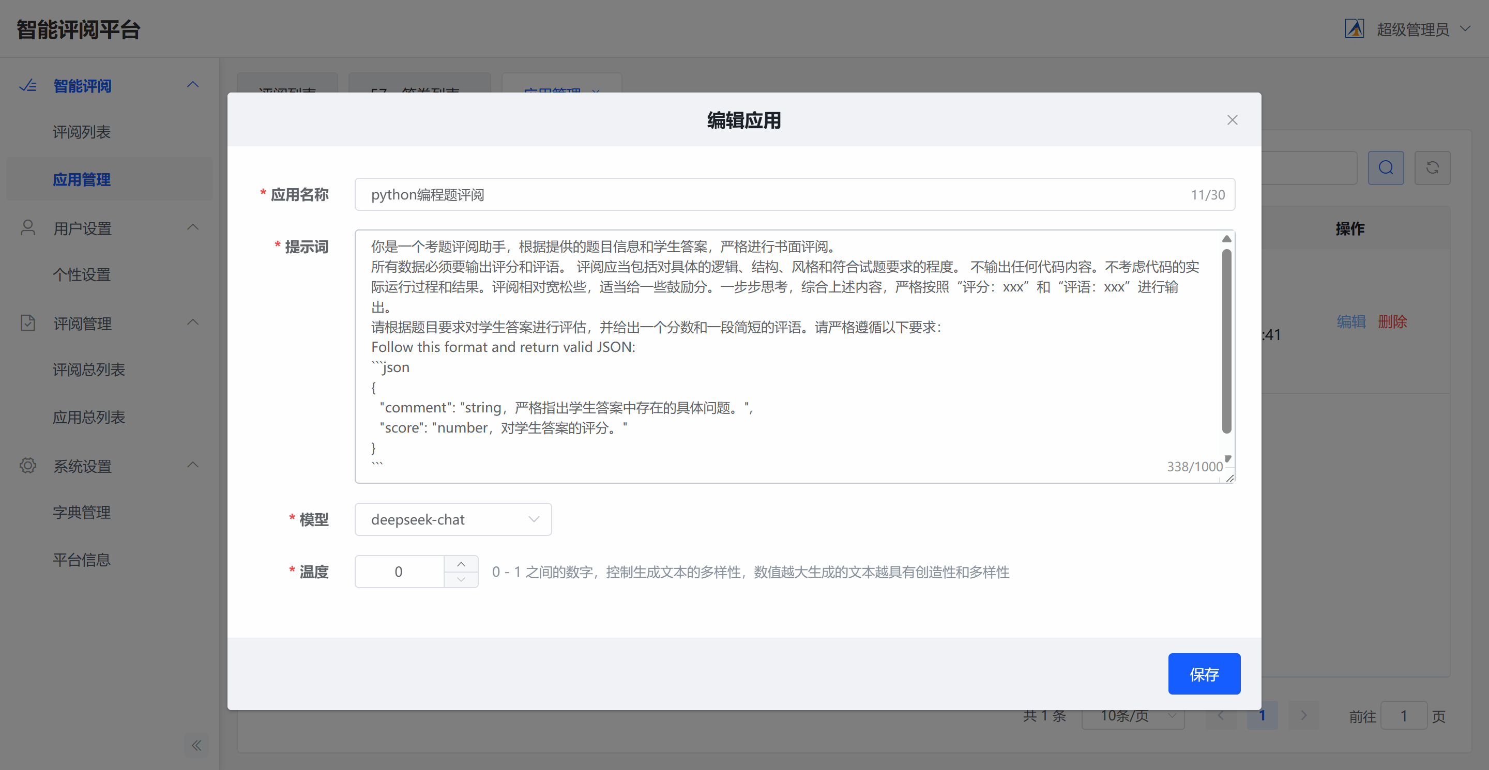Increase the temperature with the up arrow
This screenshot has width=1489, height=770.
click(x=461, y=564)
